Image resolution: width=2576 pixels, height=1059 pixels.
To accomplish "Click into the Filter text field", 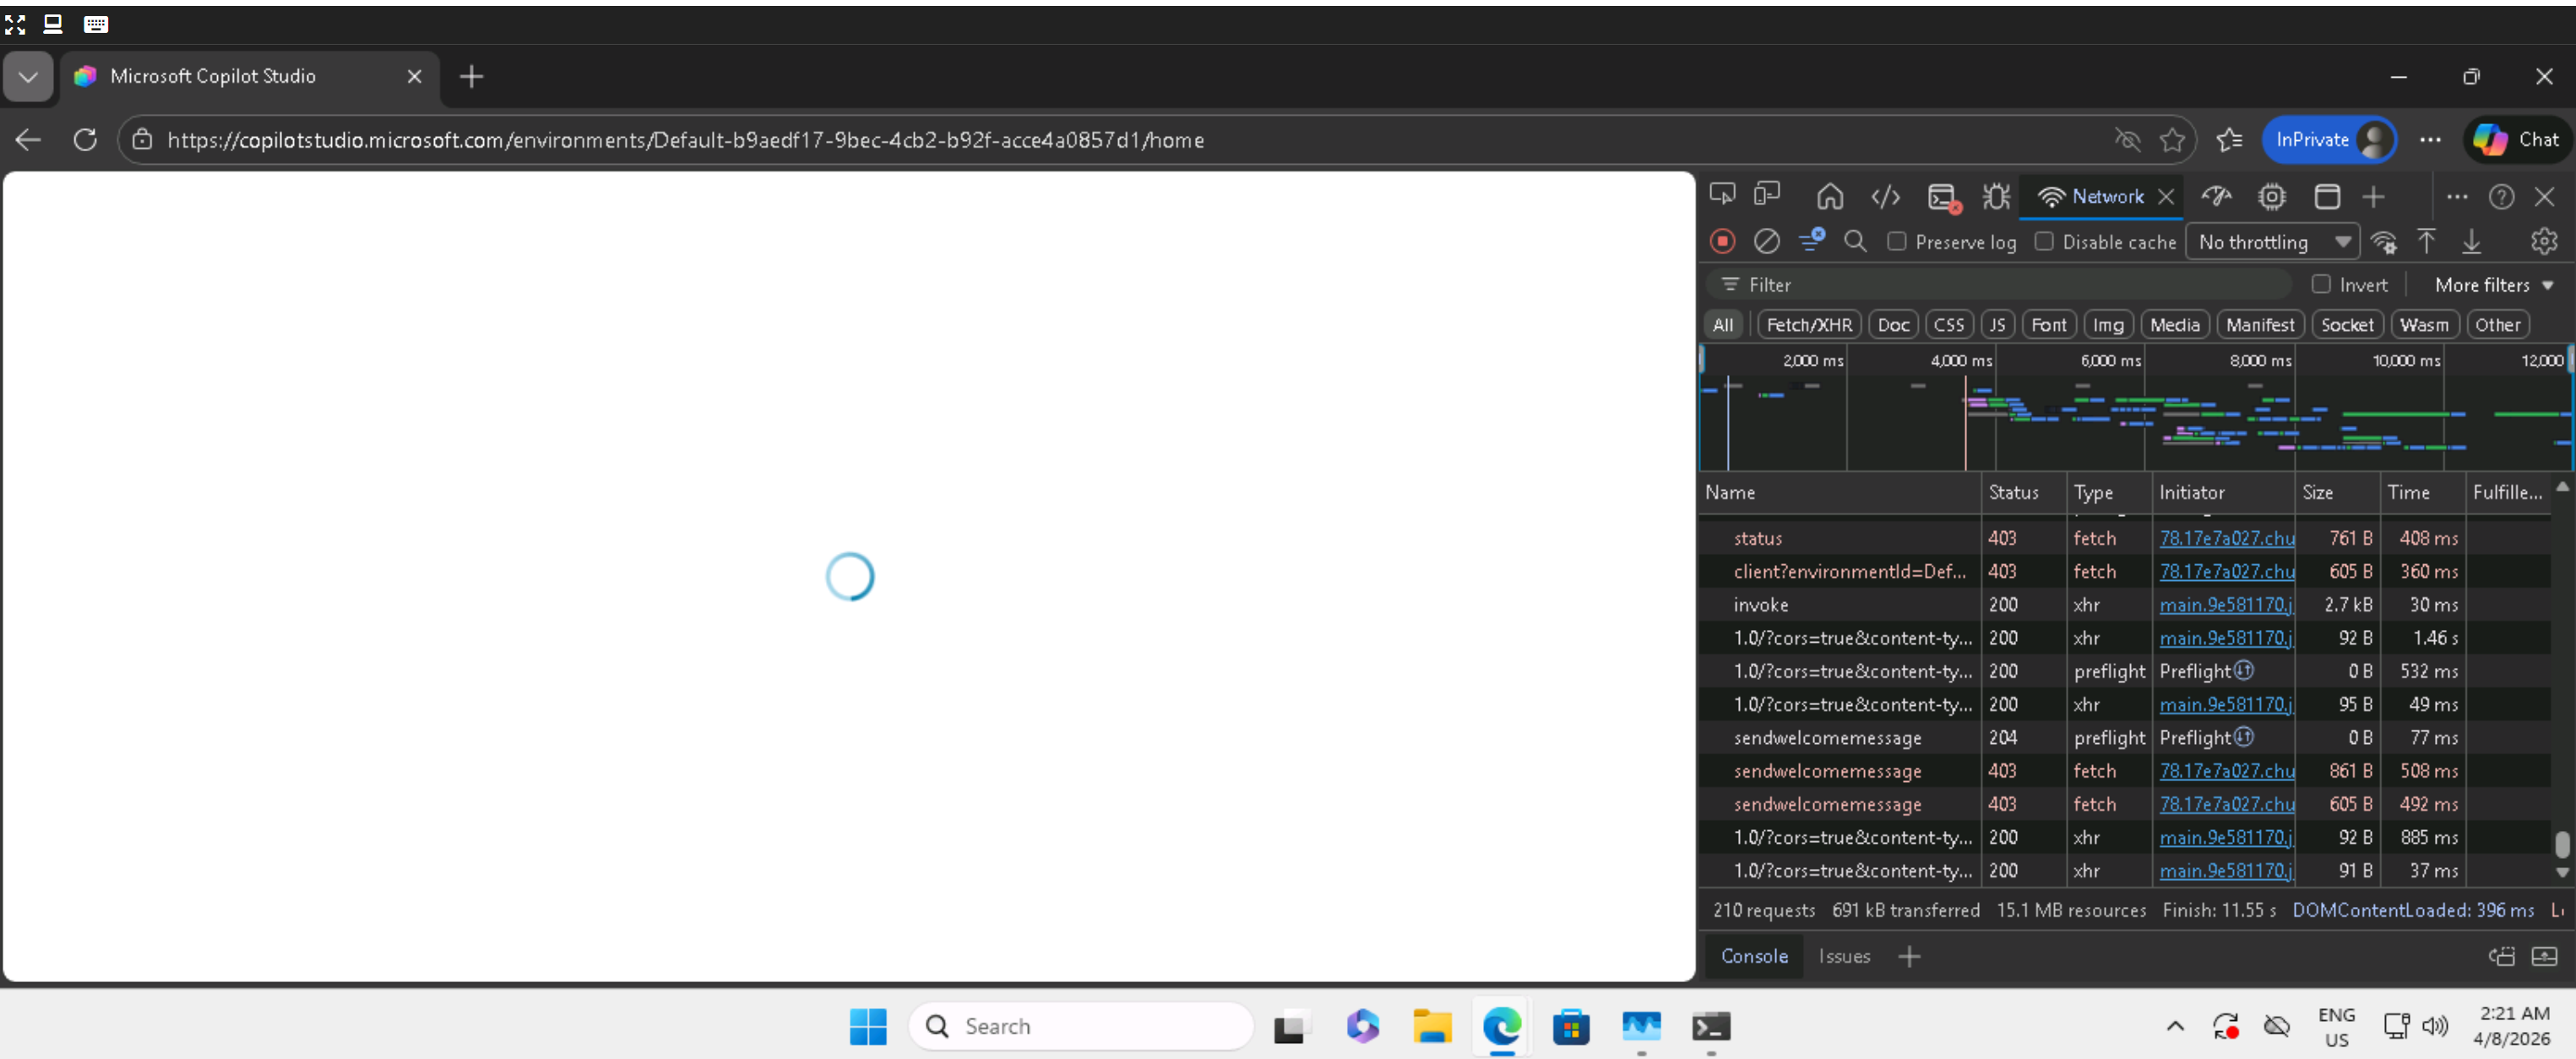I will pyautogui.click(x=2000, y=285).
